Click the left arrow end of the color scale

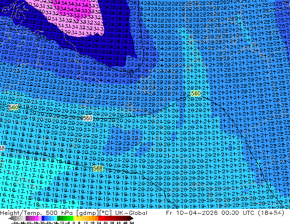(11, 218)
